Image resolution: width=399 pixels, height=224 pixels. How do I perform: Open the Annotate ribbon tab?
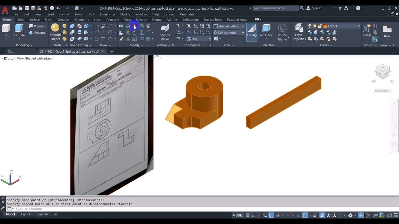113,20
